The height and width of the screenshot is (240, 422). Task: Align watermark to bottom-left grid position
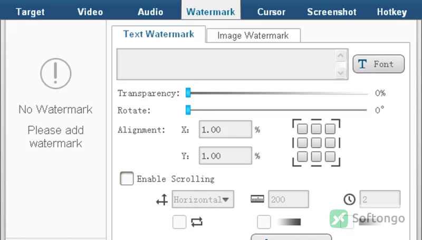pos(302,156)
